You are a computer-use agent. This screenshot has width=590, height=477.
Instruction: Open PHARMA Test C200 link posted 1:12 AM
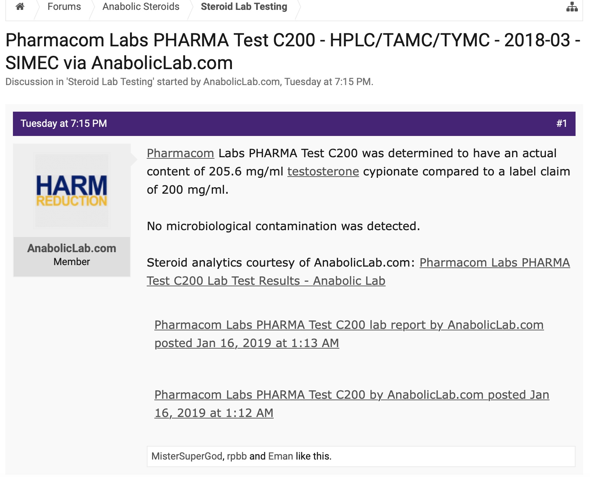pos(352,404)
